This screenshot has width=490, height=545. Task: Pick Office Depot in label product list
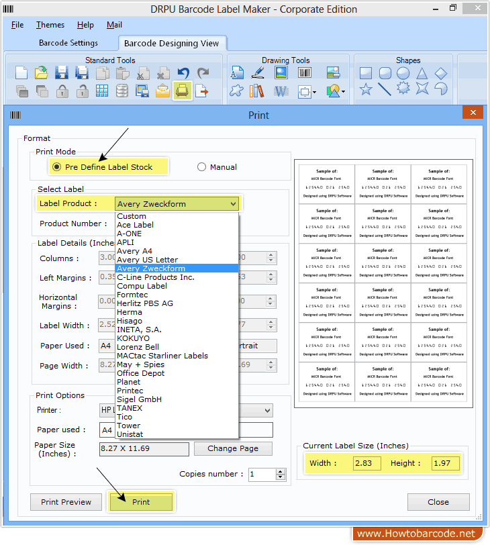140,373
